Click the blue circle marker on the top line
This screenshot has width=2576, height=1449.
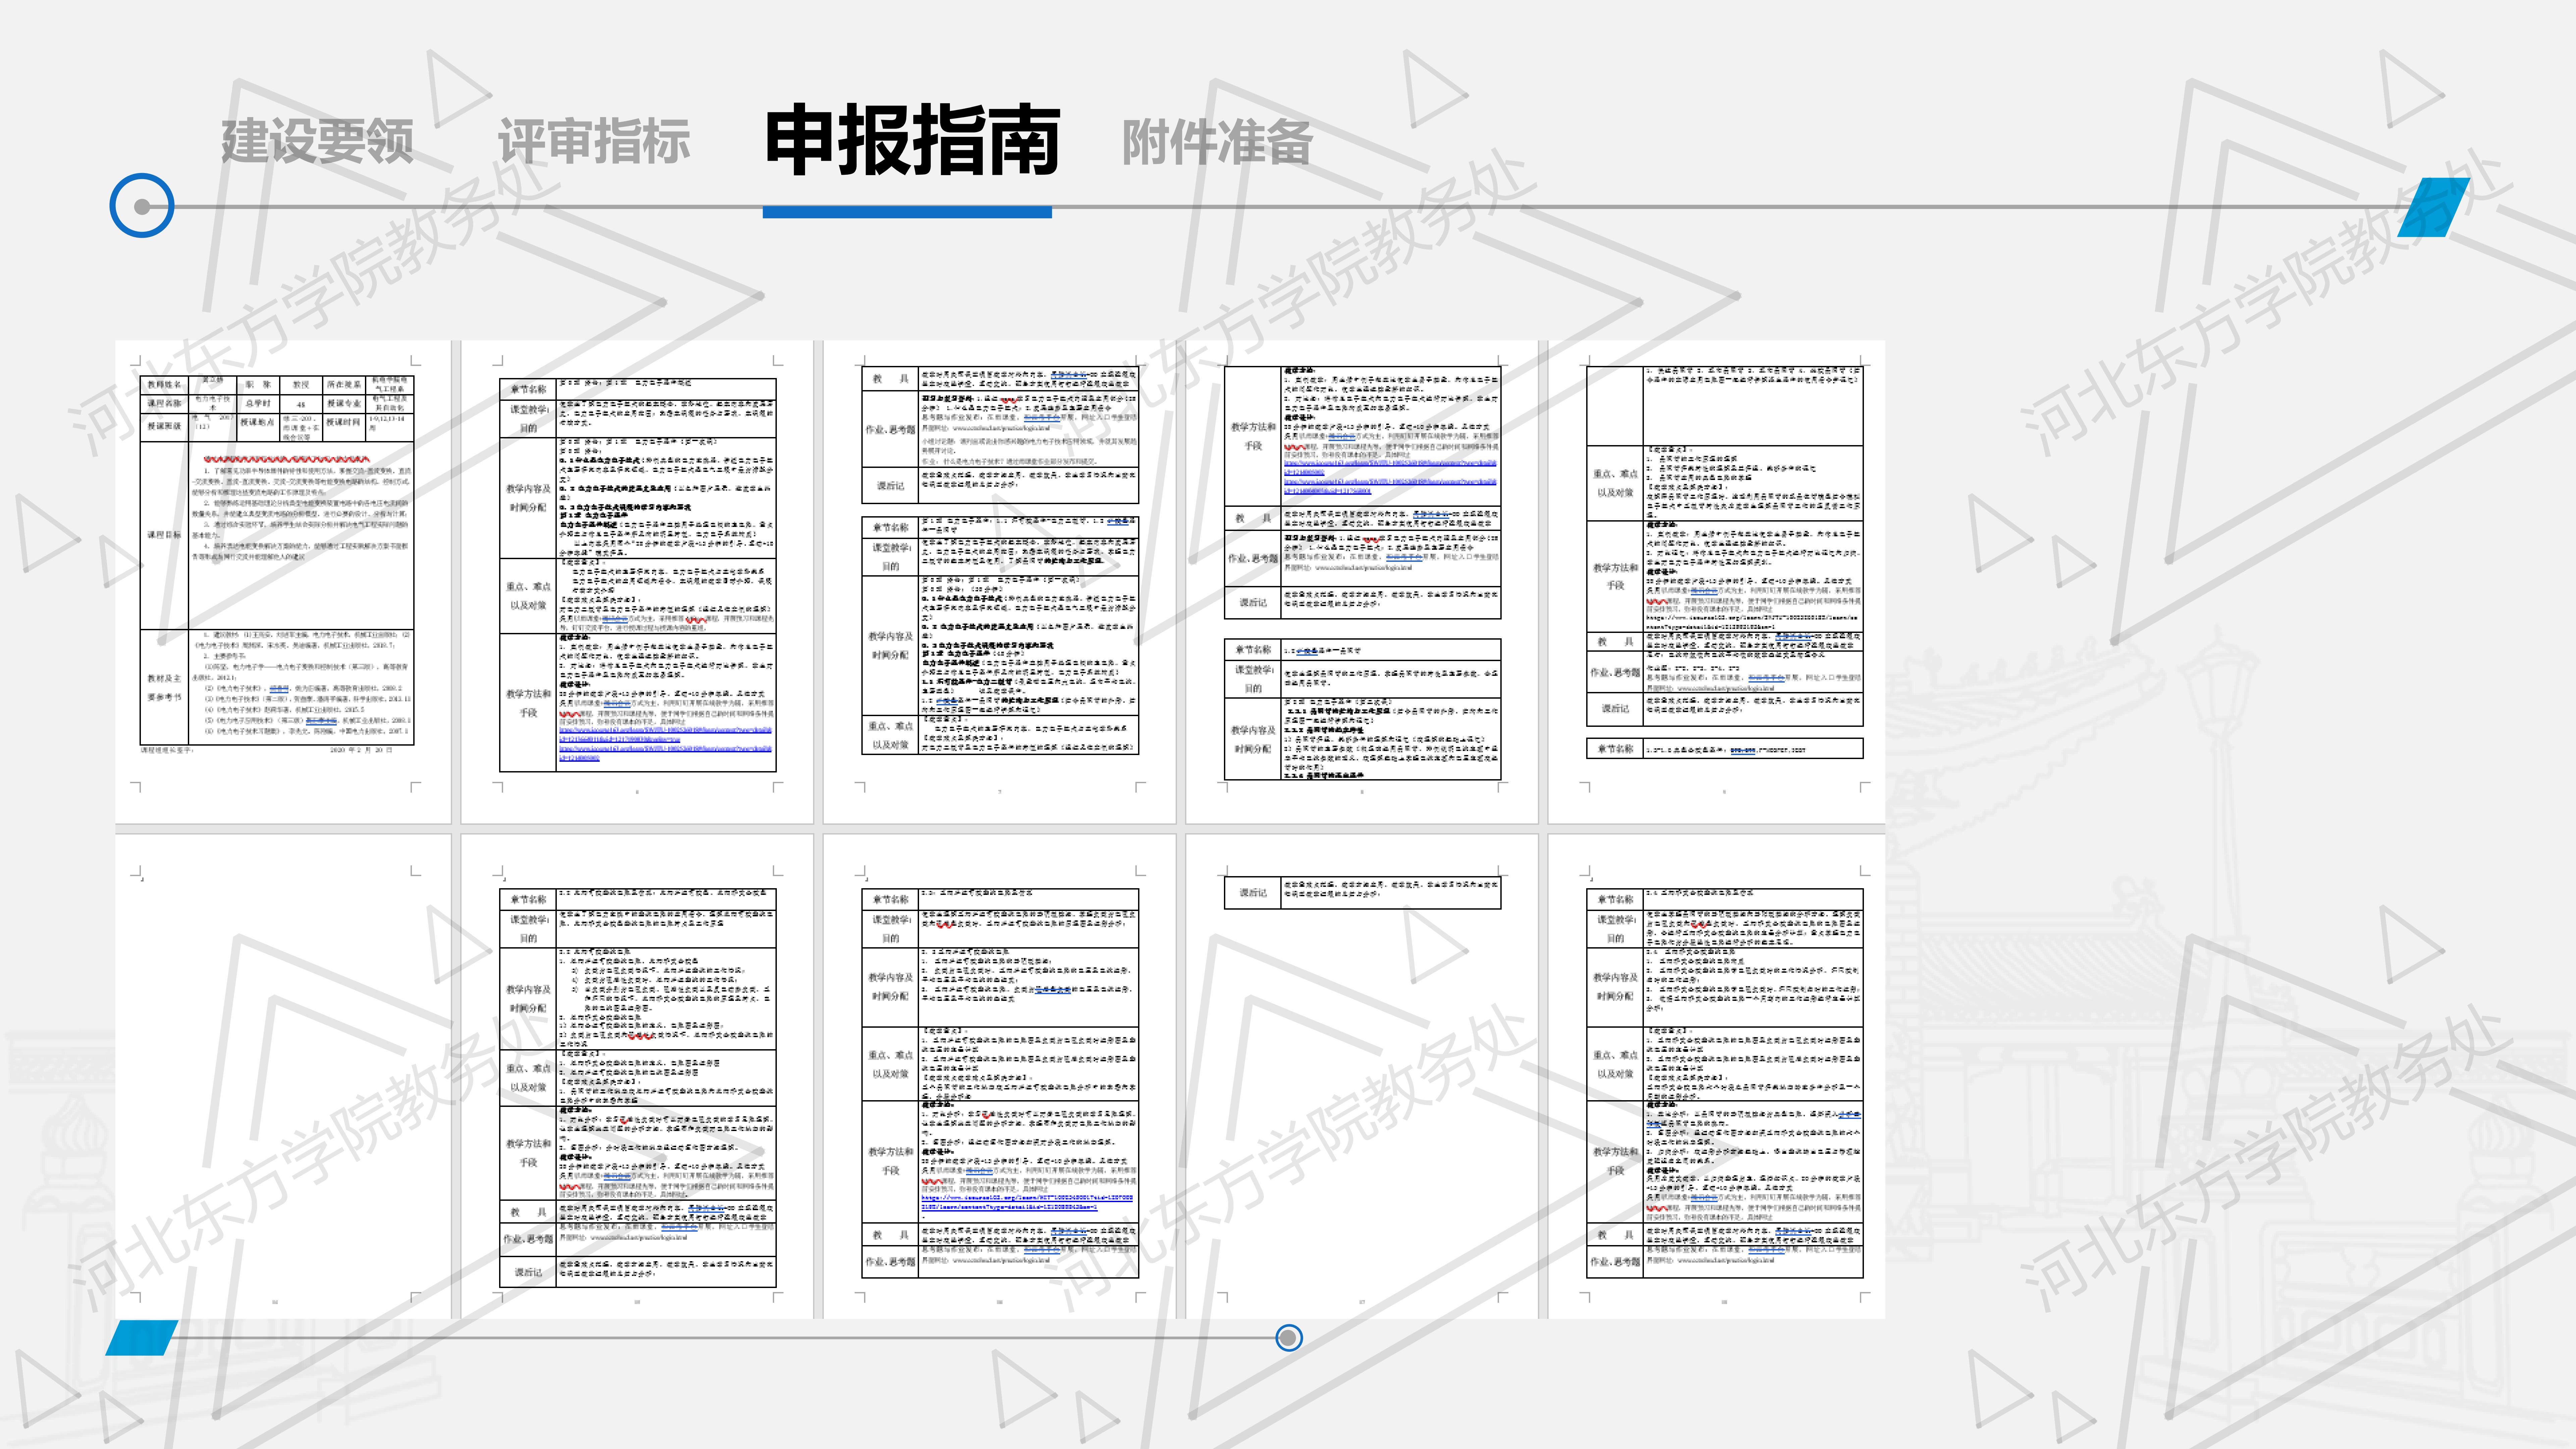[x=142, y=206]
